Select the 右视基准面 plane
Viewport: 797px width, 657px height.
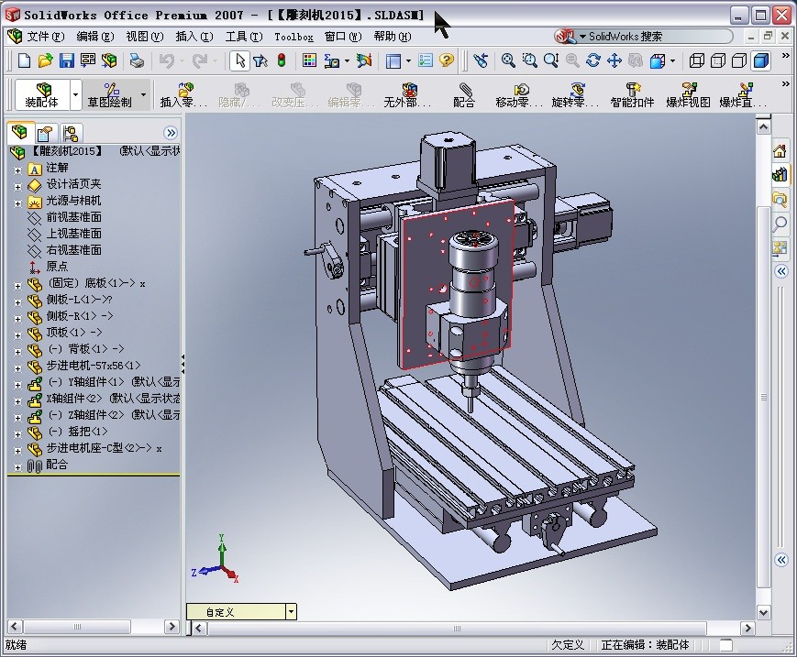(73, 250)
